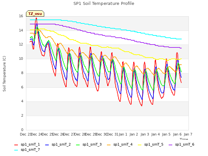208x156 pixels.
Task: Click the TZ_osu label badge
Action: tap(35, 14)
